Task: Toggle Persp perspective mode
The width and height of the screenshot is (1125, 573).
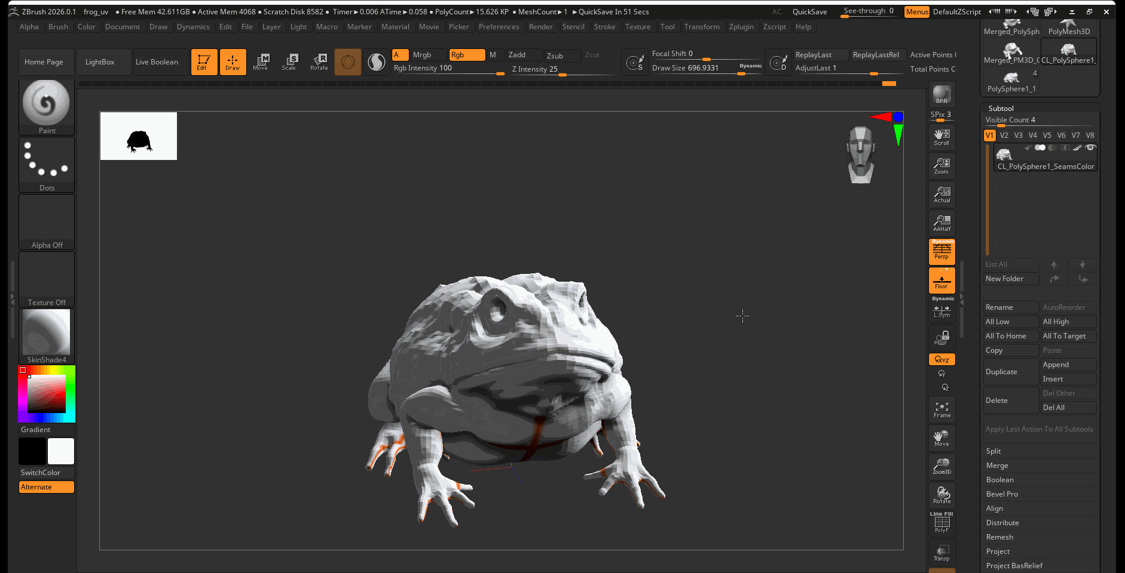Action: tap(941, 251)
